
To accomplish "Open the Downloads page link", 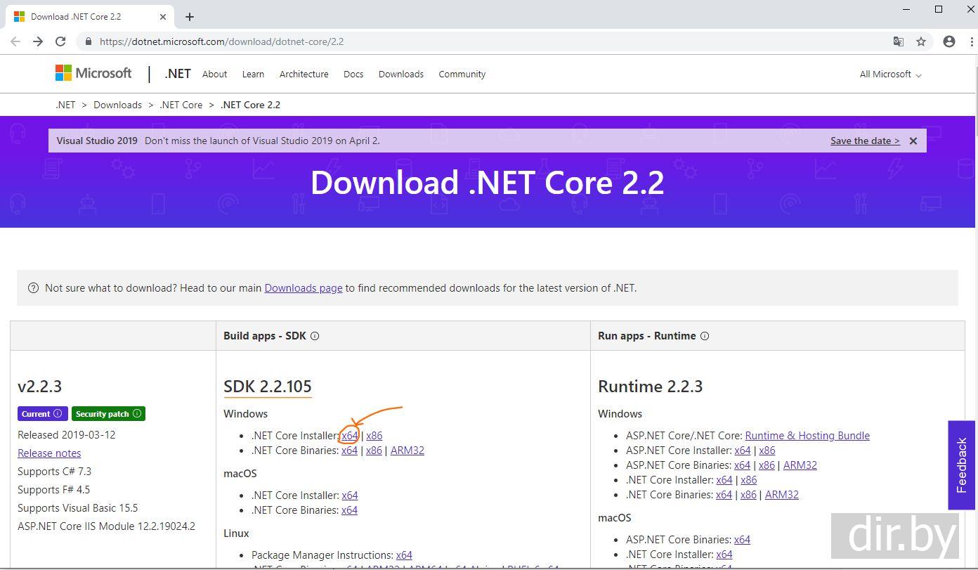I will coord(304,287).
